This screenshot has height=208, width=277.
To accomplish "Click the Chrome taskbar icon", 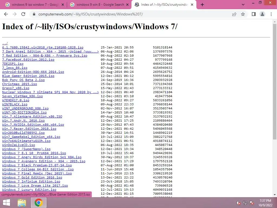I will 39,203.
